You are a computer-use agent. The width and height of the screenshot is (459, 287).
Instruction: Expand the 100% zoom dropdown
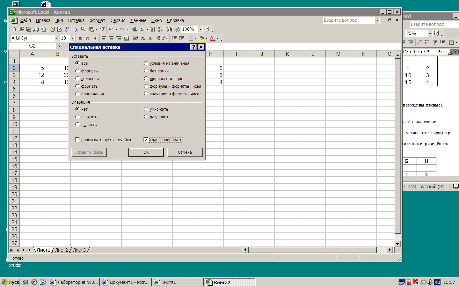click(x=200, y=29)
